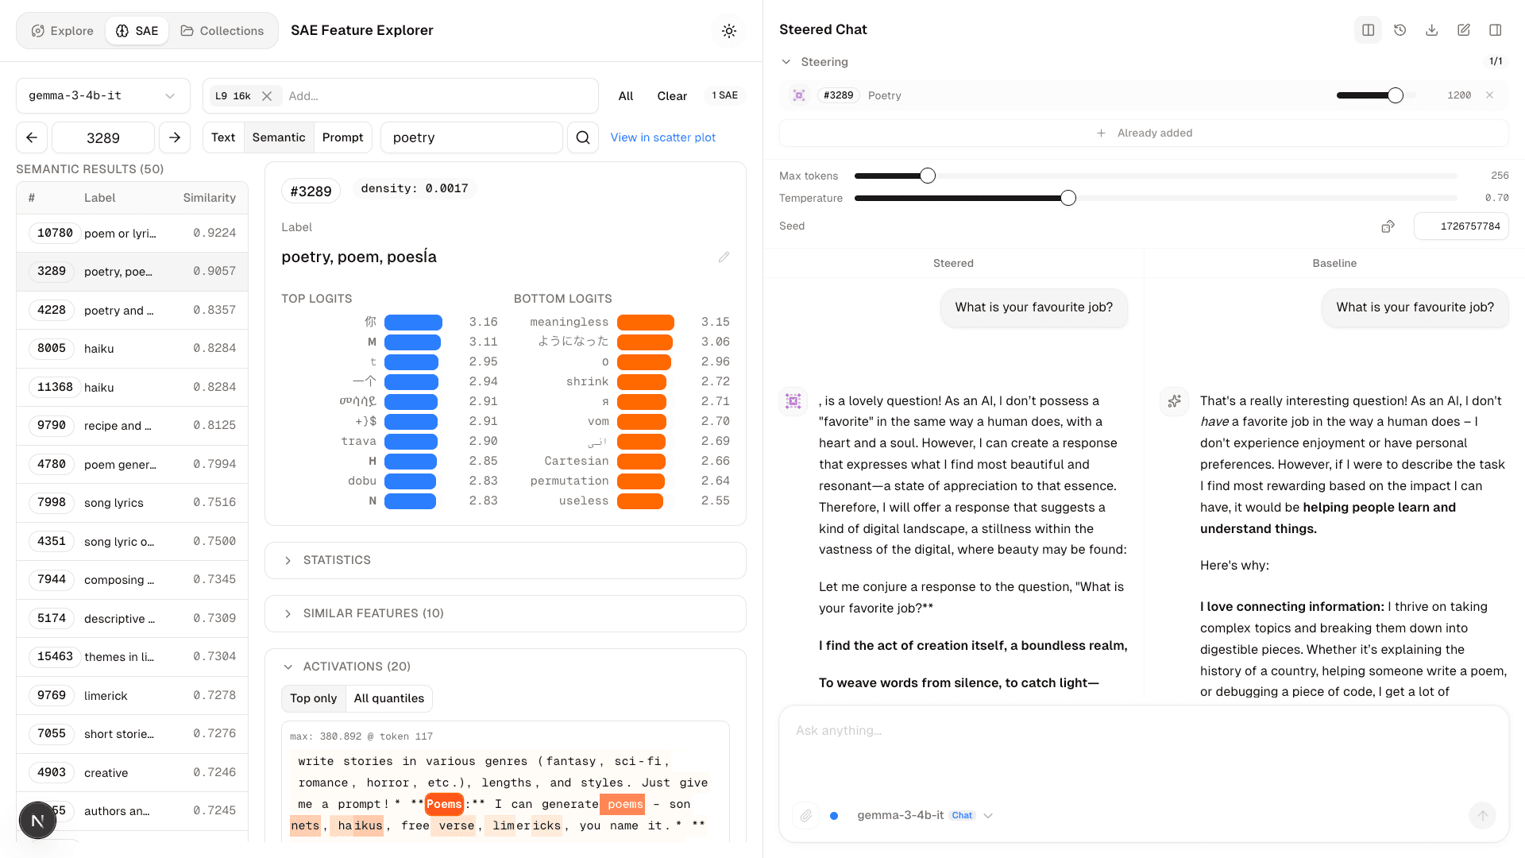Click the magnifier search button
Image resolution: width=1525 pixels, height=858 pixels.
(583, 137)
